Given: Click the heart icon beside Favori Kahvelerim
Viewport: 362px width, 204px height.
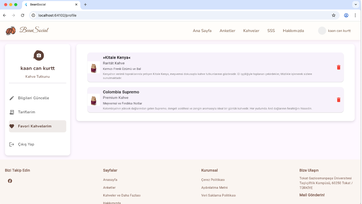Looking at the screenshot, I should click(x=12, y=126).
